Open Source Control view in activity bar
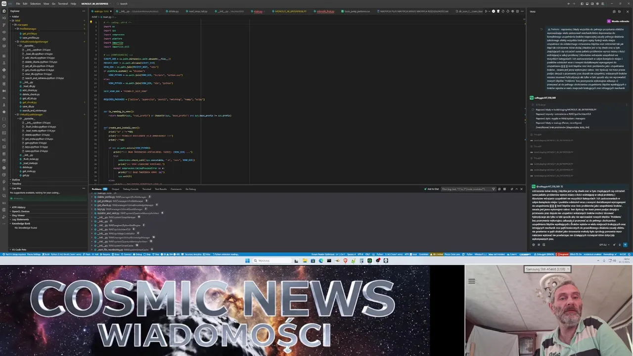 (4, 25)
